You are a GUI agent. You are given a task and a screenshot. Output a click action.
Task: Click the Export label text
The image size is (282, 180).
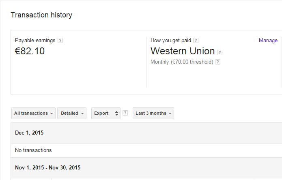coord(101,114)
